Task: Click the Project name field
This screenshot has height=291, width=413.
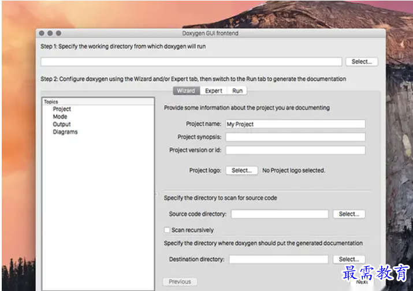Action: [x=295, y=124]
